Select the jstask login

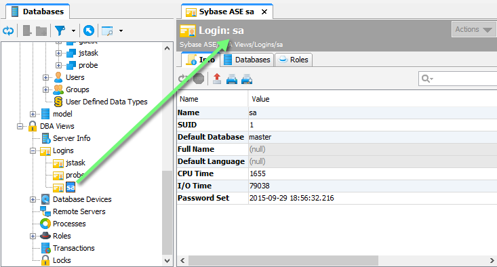click(x=75, y=163)
